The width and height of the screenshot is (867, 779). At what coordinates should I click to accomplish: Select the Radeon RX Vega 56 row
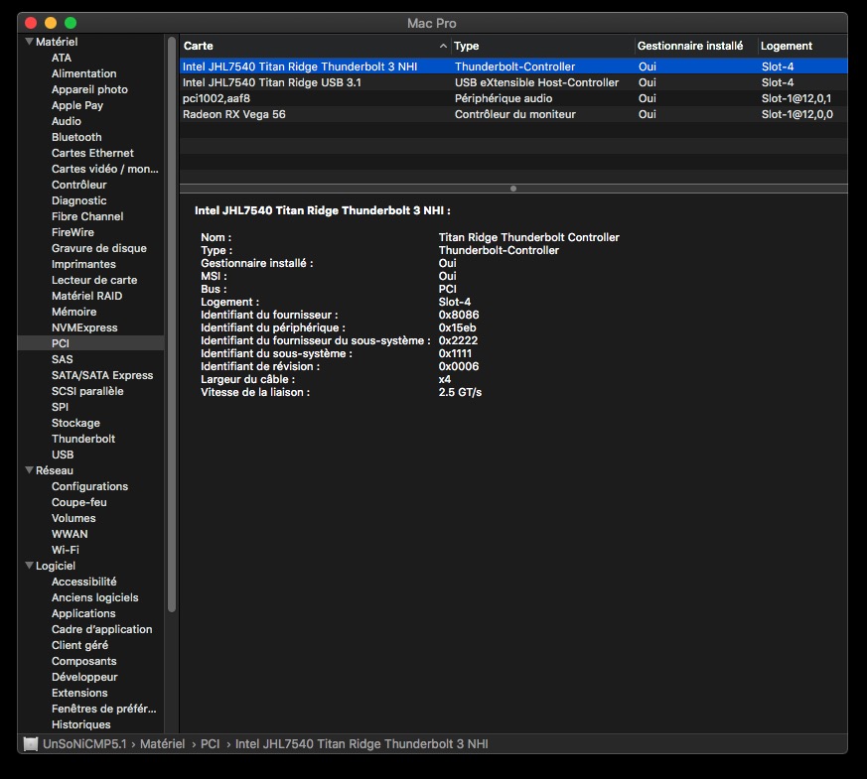pyautogui.click(x=513, y=114)
